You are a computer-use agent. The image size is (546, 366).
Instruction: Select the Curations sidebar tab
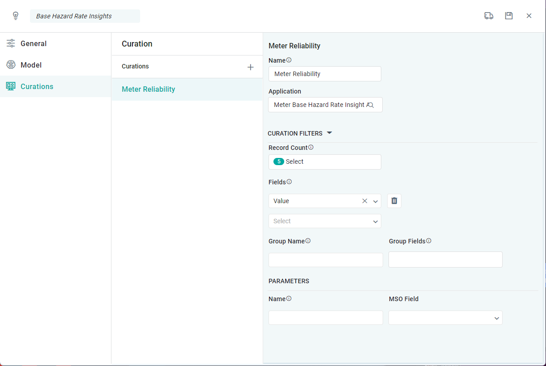[37, 86]
